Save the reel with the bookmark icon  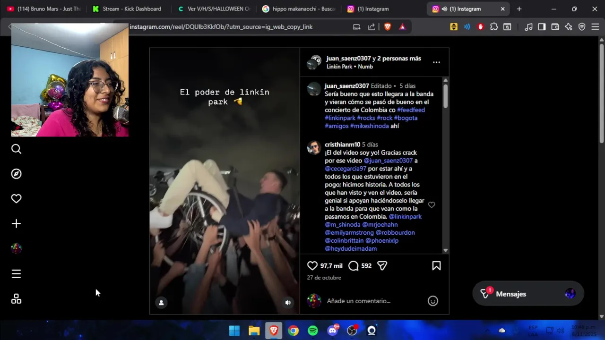point(436,266)
